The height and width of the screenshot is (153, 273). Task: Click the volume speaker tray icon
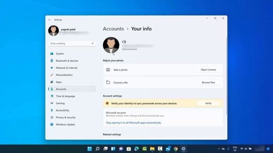click(x=246, y=149)
